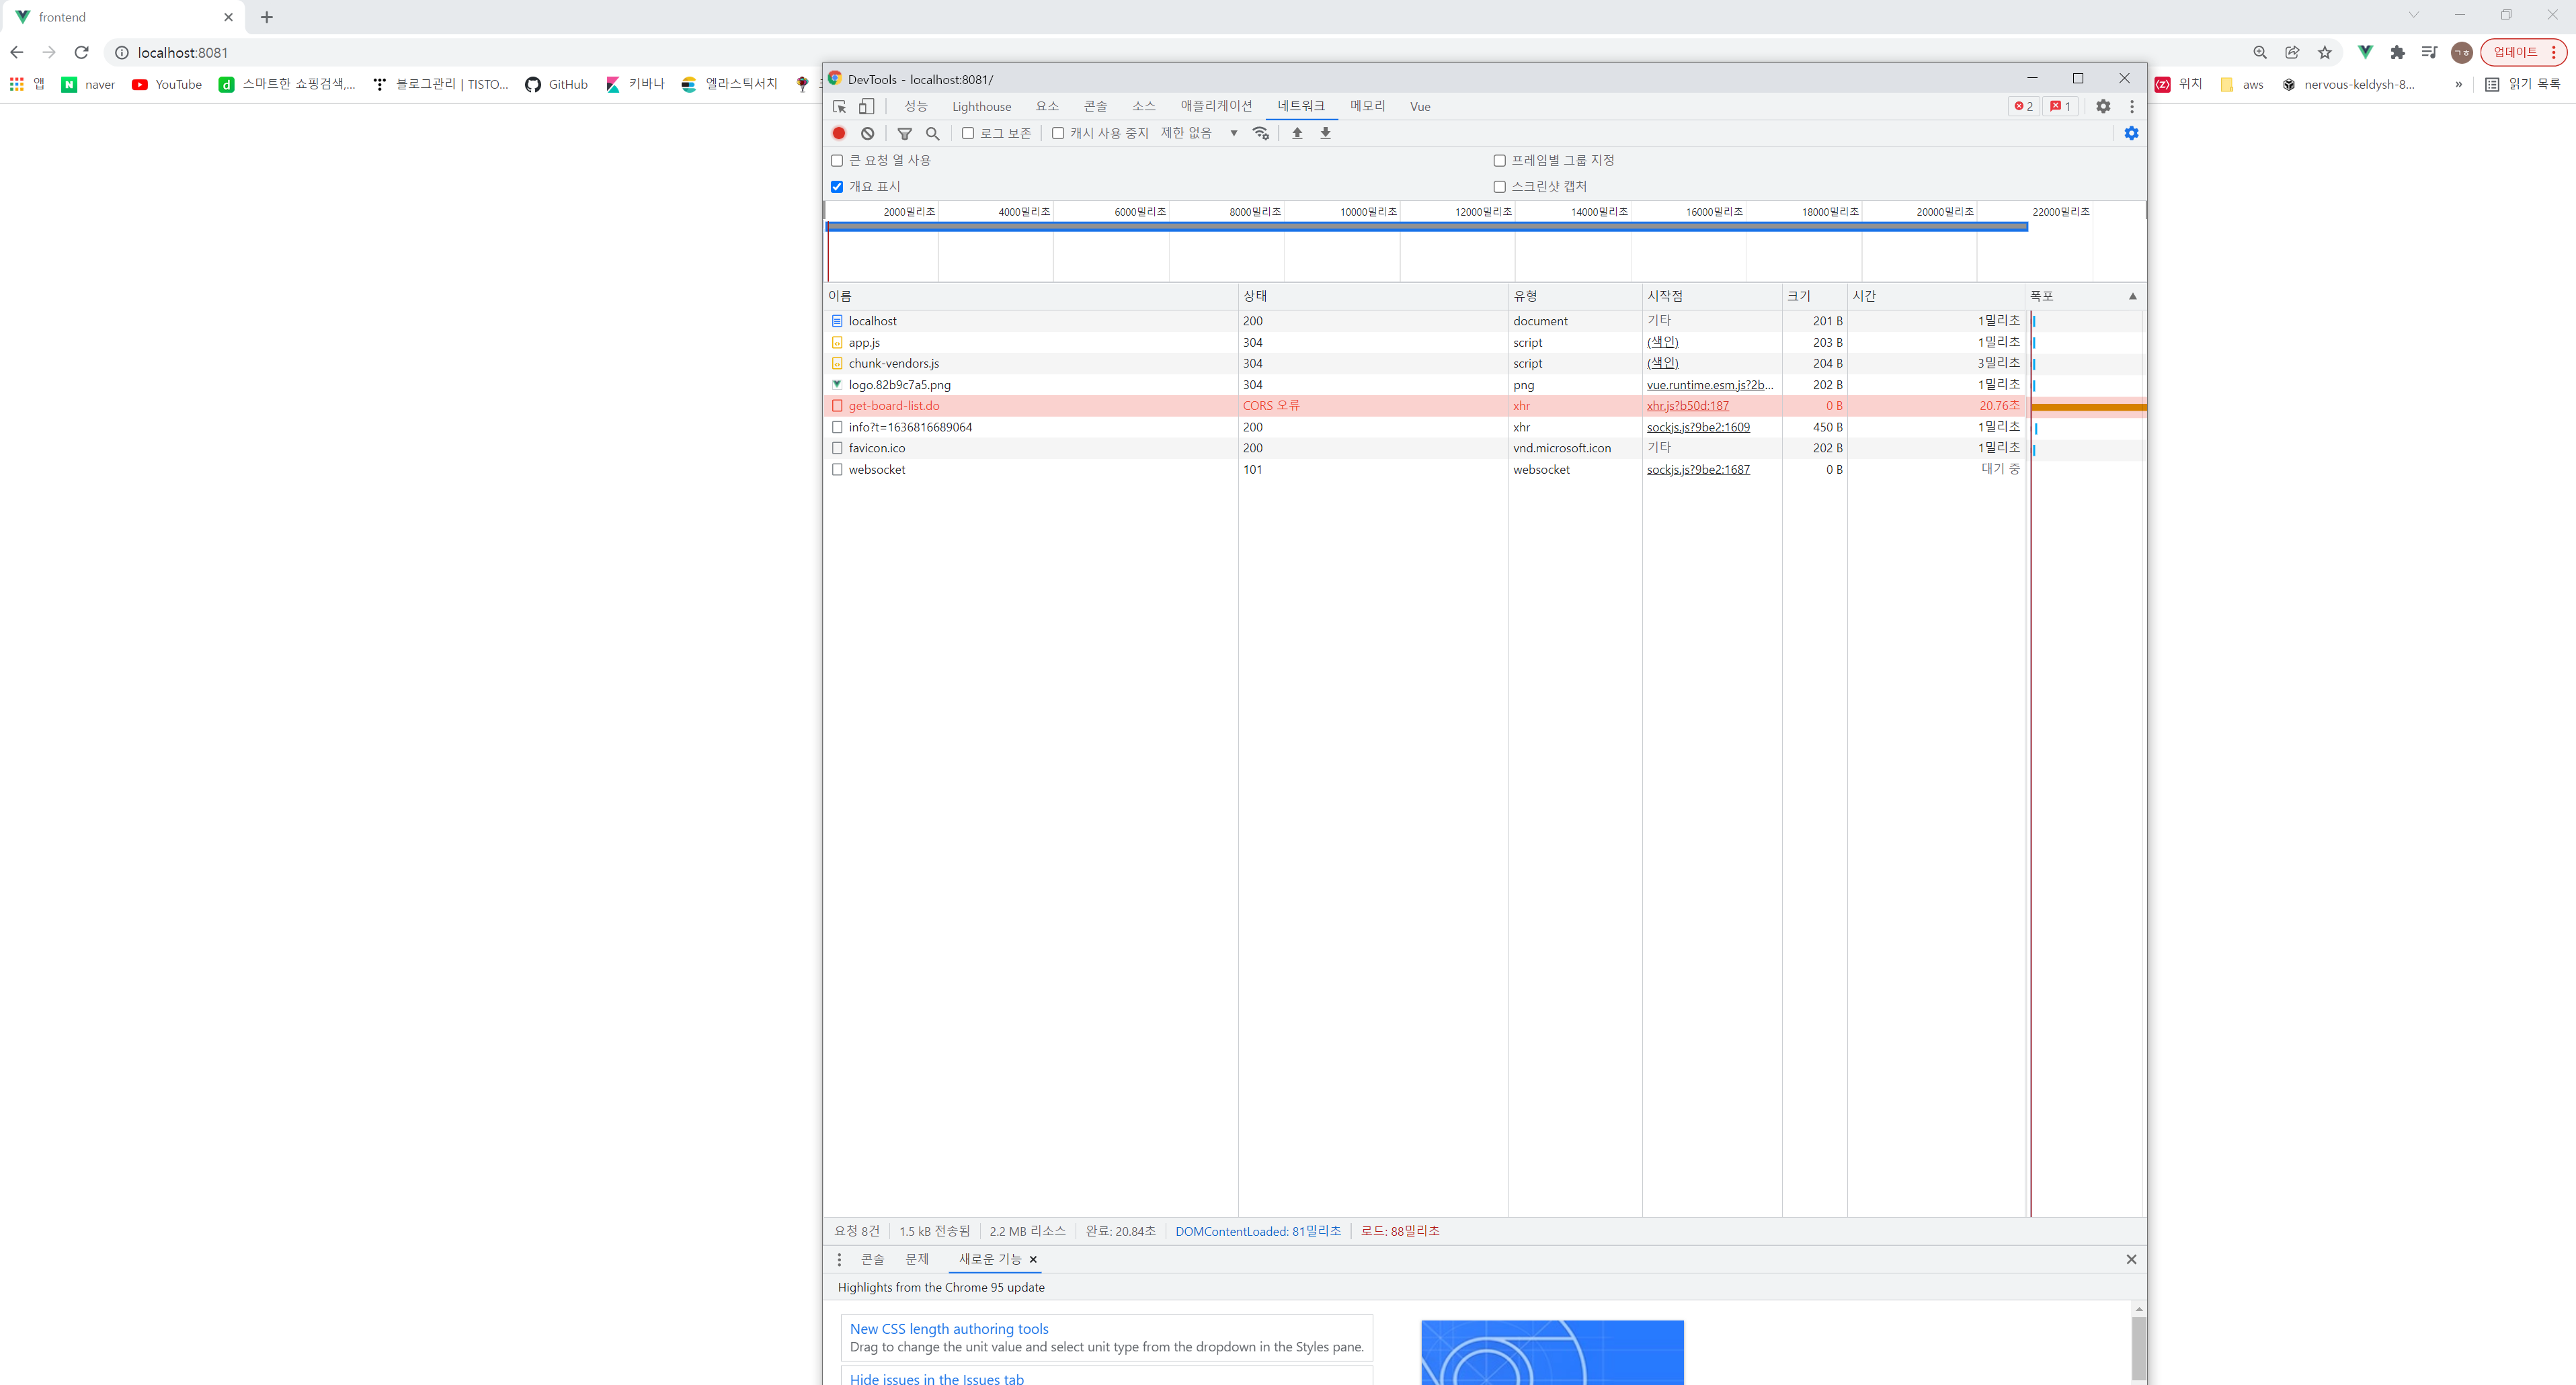Viewport: 2576px width, 1385px height.
Task: Enable the 로그 보존 checkbox
Action: tap(967, 133)
